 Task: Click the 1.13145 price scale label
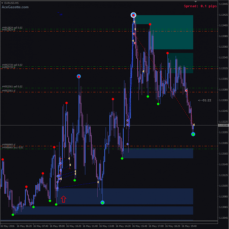(x=223, y=164)
